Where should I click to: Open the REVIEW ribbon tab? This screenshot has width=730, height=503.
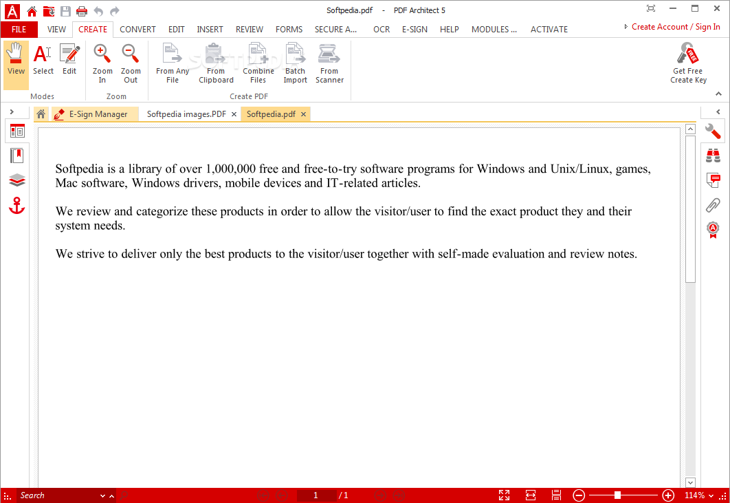click(249, 30)
